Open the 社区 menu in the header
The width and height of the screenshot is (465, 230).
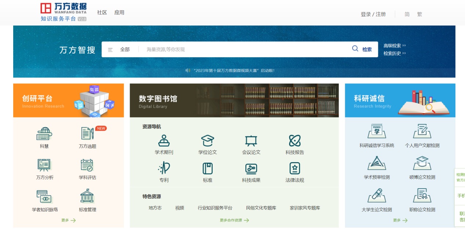coord(102,12)
